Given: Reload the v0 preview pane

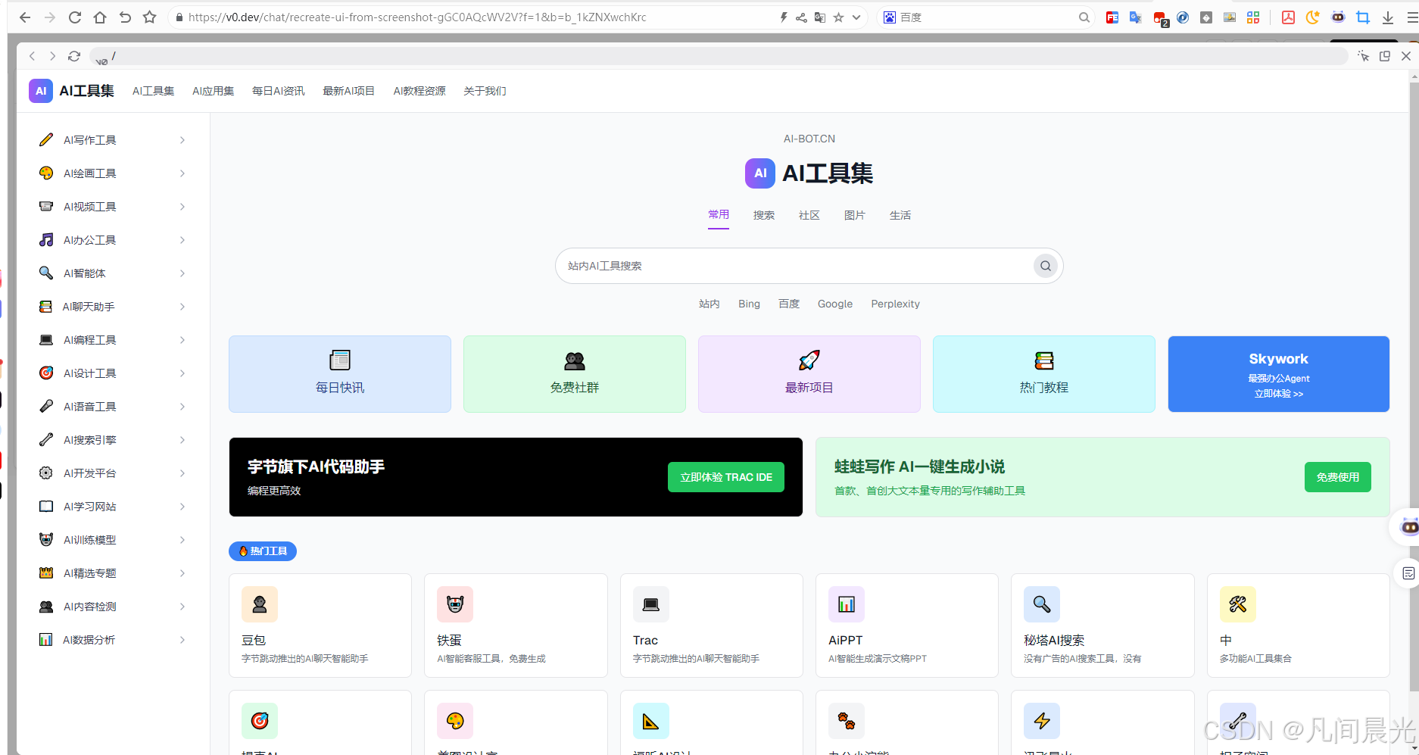Looking at the screenshot, I should pyautogui.click(x=74, y=56).
